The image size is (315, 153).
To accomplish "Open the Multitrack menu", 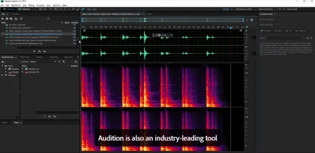I will [x=16, y=5].
